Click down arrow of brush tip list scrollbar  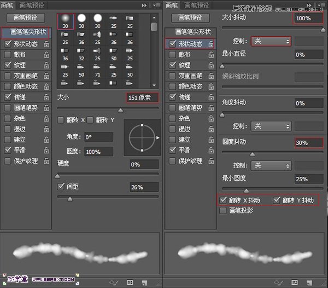pyautogui.click(x=154, y=85)
